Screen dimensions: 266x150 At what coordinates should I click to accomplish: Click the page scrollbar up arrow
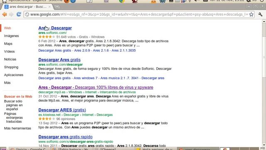[x=264, y=21]
